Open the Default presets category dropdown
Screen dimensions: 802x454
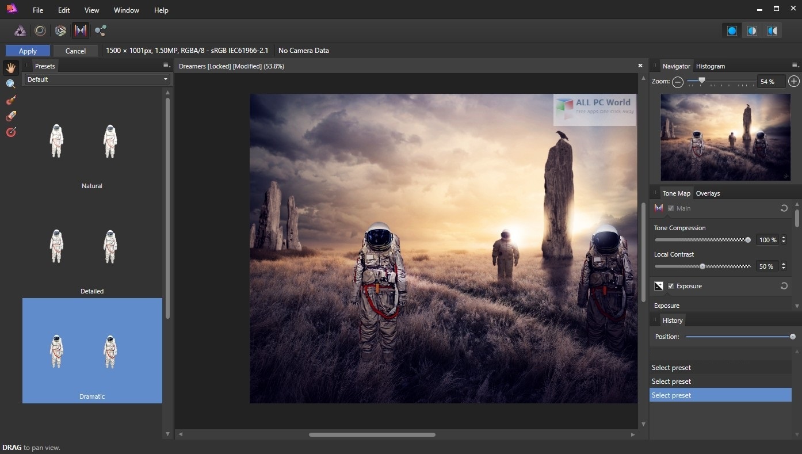click(96, 79)
